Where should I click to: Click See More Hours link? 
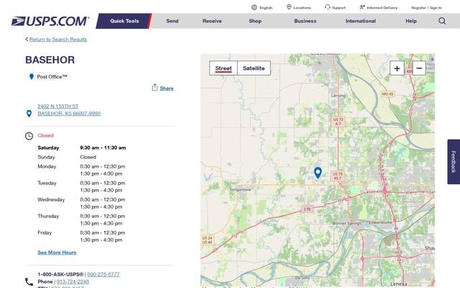click(x=57, y=253)
